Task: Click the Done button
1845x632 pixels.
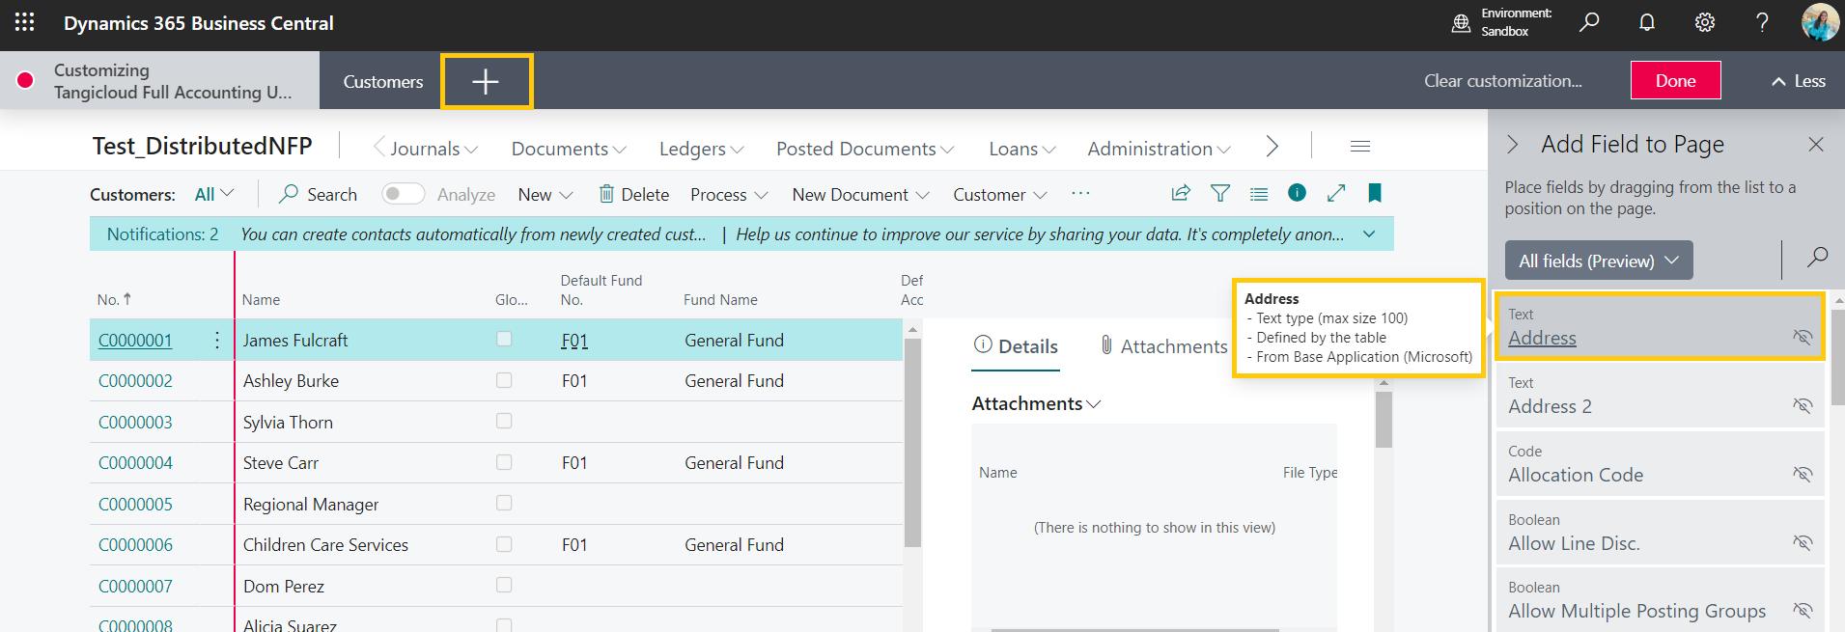Action: click(x=1676, y=80)
